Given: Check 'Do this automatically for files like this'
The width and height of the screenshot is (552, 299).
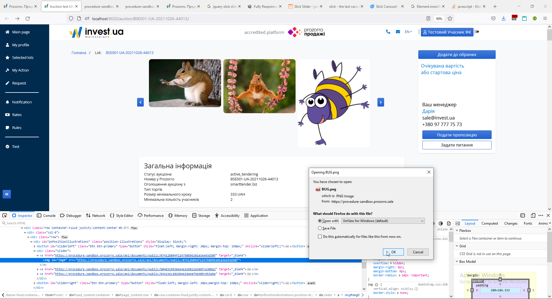Looking at the screenshot, I should click(320, 237).
